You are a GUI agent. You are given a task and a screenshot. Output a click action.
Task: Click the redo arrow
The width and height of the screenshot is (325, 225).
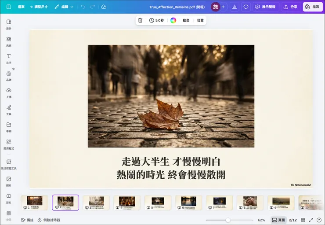[x=92, y=7]
